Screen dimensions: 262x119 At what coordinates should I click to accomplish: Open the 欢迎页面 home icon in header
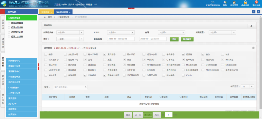234,2
